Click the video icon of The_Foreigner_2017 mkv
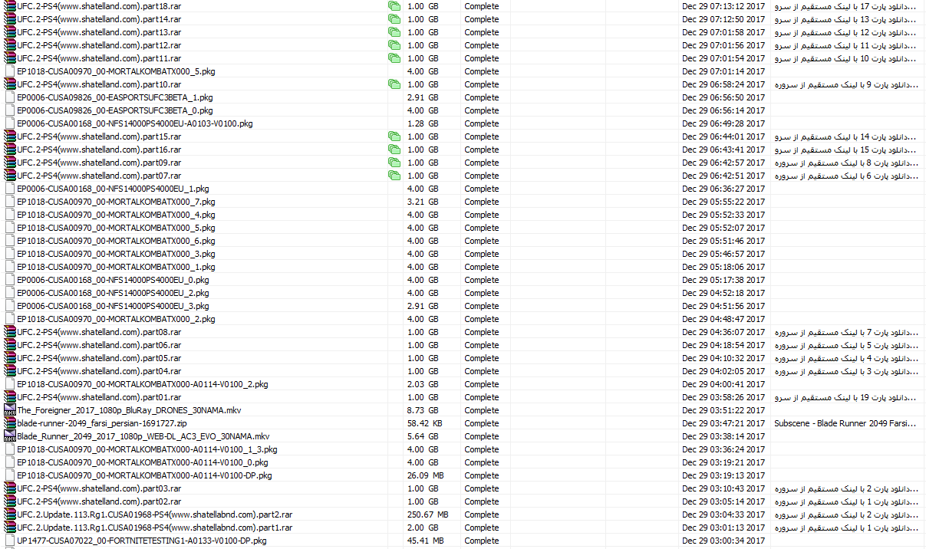Screen dimensions: 926x549 pos(10,410)
